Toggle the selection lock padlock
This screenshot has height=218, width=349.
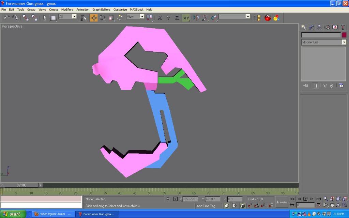[x=168, y=199]
